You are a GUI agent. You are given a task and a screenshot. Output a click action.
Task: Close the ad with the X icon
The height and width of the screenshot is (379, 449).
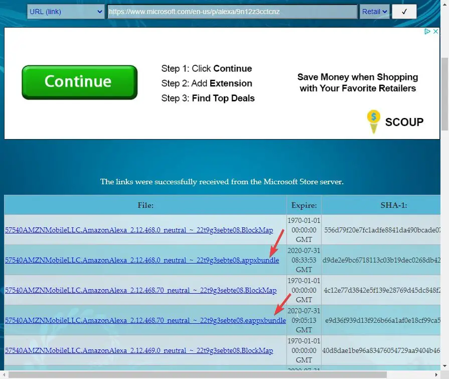[435, 31]
